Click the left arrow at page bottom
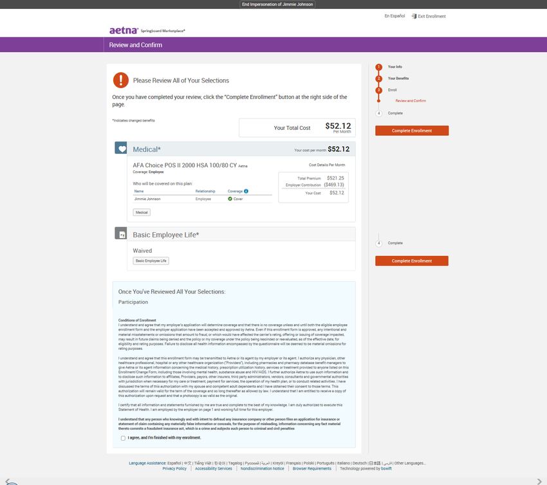 [x=7, y=482]
